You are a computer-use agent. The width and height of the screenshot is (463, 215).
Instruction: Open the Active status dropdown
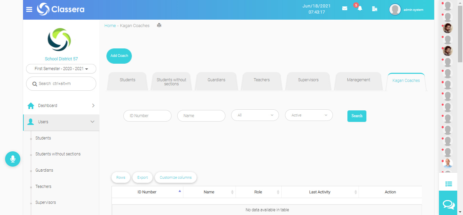[x=309, y=115]
